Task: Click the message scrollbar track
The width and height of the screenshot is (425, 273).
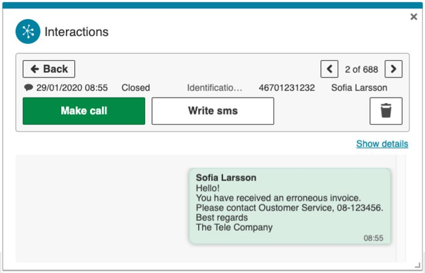Action: pyautogui.click(x=401, y=208)
